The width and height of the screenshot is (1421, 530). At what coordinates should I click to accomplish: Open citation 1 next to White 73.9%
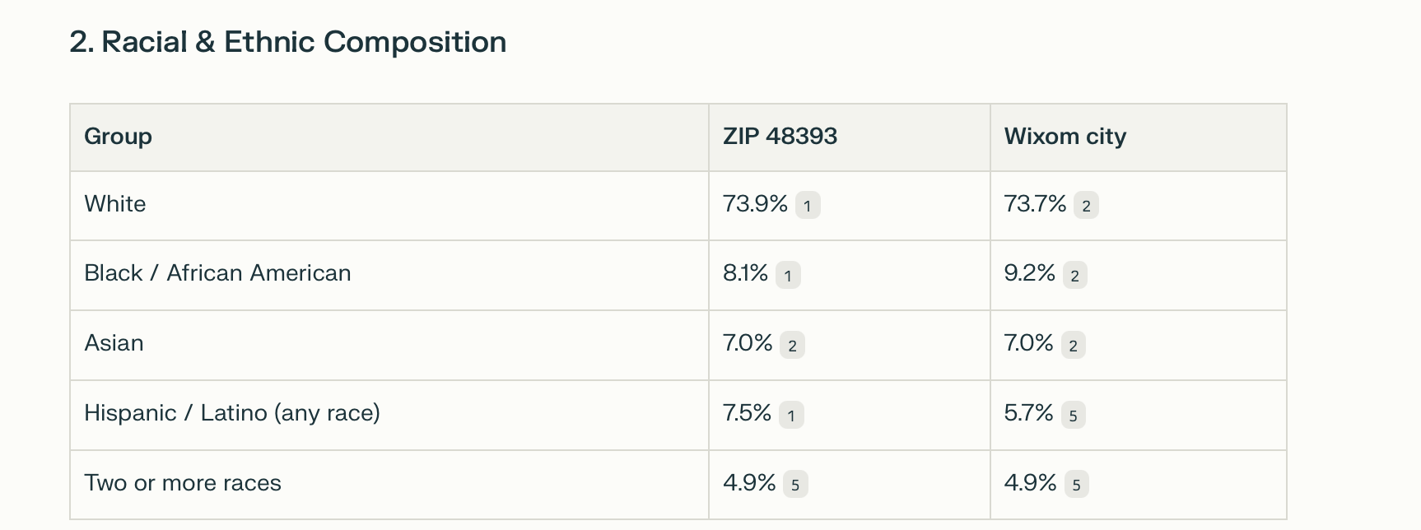(808, 206)
